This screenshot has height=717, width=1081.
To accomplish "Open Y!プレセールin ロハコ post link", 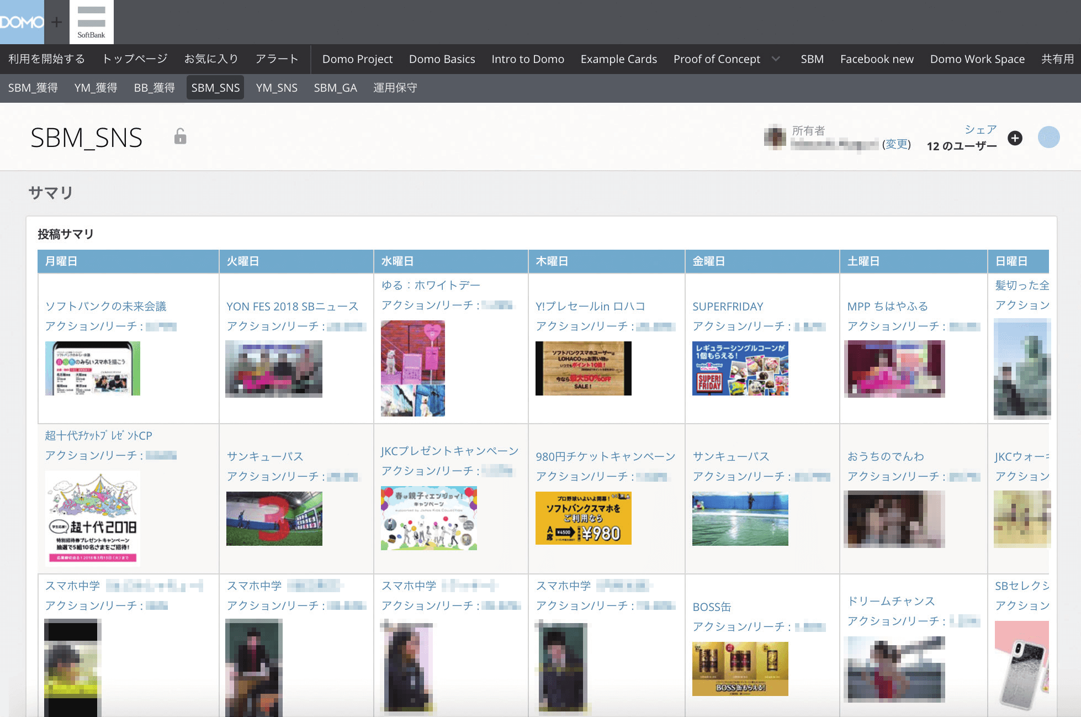I will pyautogui.click(x=590, y=306).
